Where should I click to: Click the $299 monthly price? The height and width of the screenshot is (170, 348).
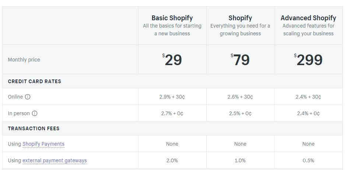point(308,60)
